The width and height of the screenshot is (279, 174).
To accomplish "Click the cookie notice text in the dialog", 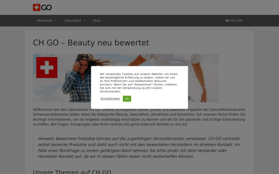I will pos(139,83).
